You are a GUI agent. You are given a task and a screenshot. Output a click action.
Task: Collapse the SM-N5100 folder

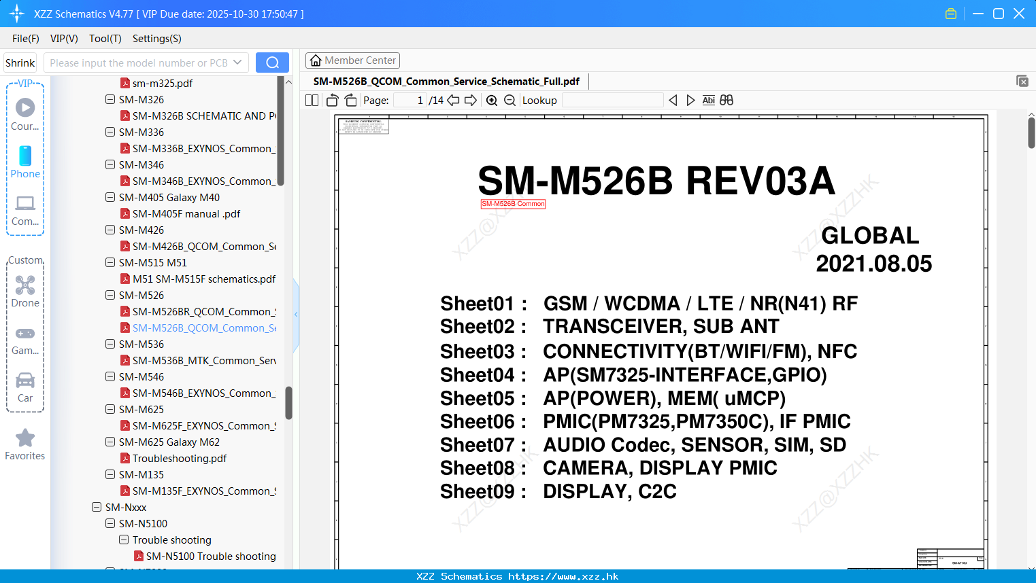click(x=110, y=523)
